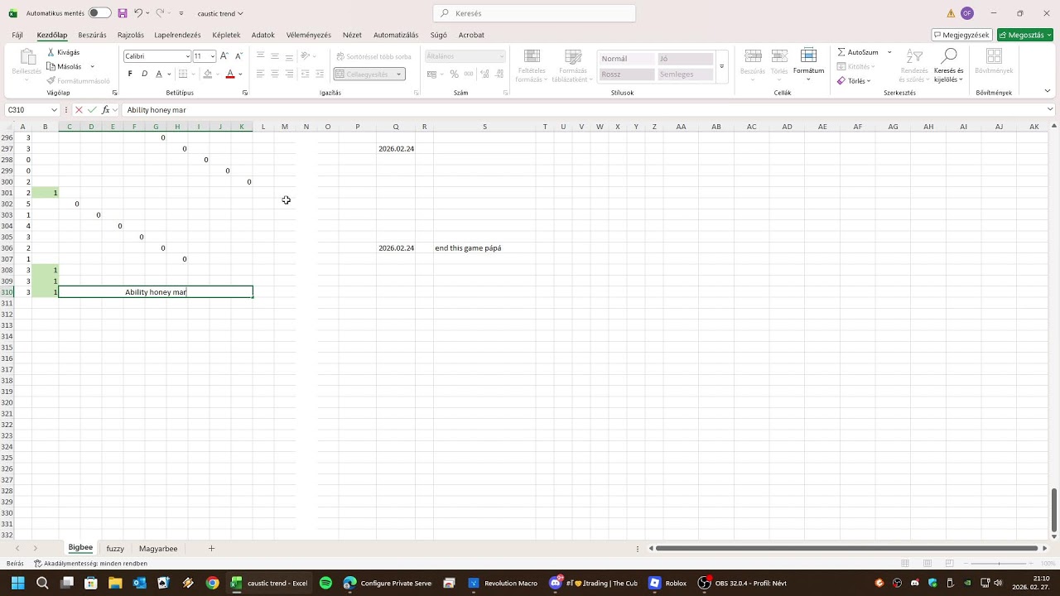Open Revolution Macro in the taskbar
The height and width of the screenshot is (596, 1060).
tap(503, 583)
